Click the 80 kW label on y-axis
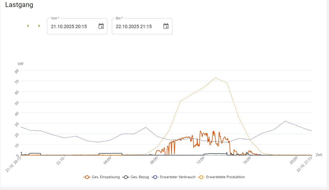329x190 pixels. pyautogui.click(x=17, y=71)
